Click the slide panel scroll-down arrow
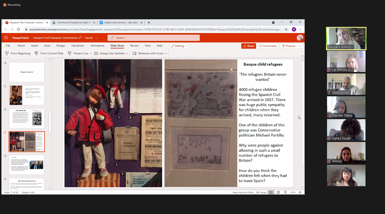 (50, 188)
